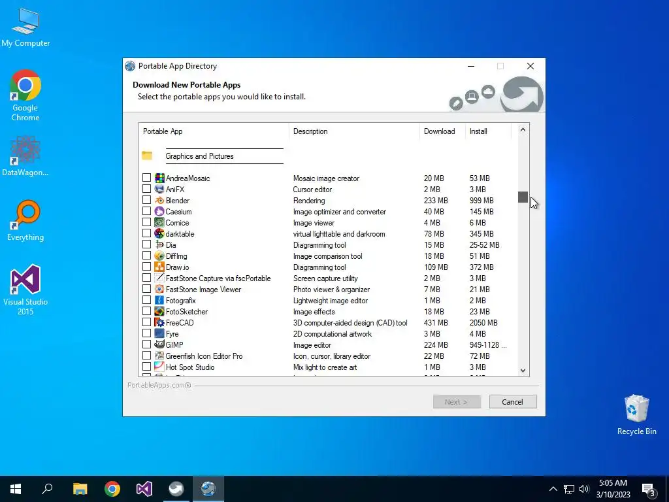Click the volume tray icon
The image size is (669, 502).
pyautogui.click(x=584, y=489)
